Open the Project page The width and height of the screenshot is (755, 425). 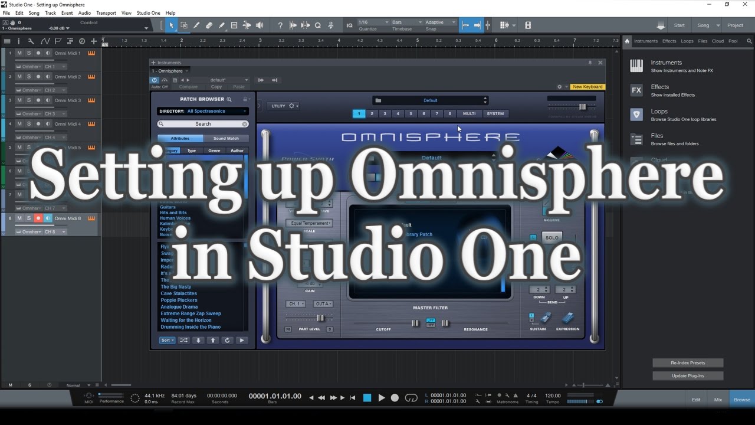click(x=735, y=25)
